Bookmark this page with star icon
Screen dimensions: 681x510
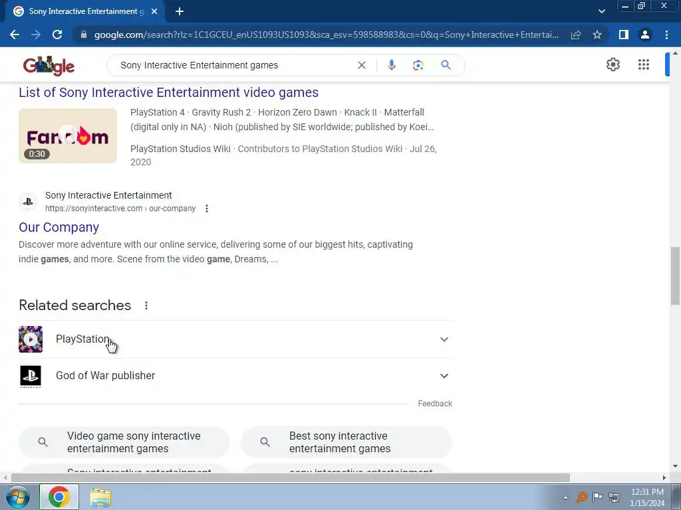point(597,35)
